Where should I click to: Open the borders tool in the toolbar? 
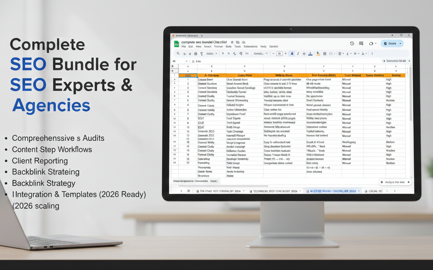pos(324,54)
